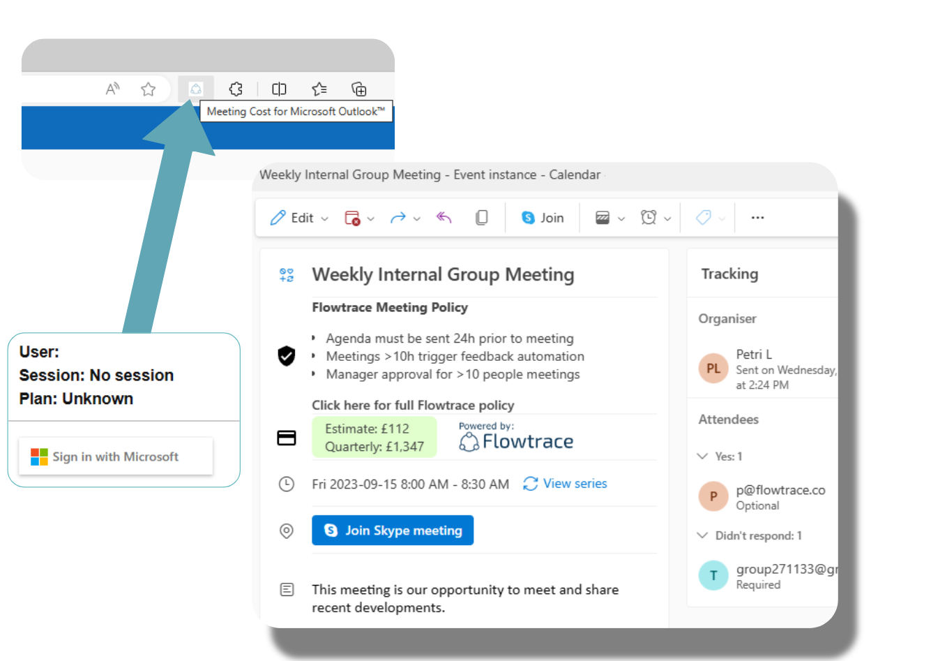931x661 pixels.
Task: Click the Skype Join button in toolbar
Action: tap(543, 218)
